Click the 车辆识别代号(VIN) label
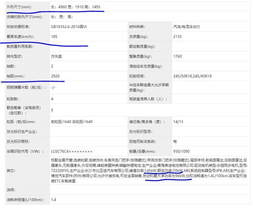 (x=25, y=151)
